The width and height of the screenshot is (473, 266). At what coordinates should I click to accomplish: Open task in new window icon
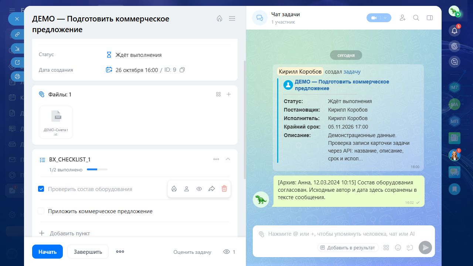17,62
